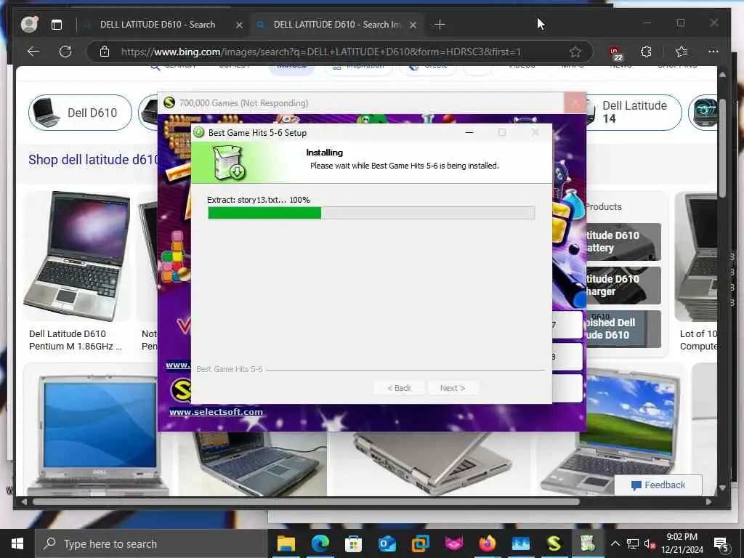This screenshot has width=744, height=558.
Task: Open the Edge tab actions menu icon
Action: (57, 25)
